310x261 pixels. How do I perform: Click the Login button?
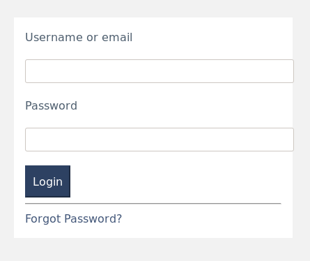point(47,181)
